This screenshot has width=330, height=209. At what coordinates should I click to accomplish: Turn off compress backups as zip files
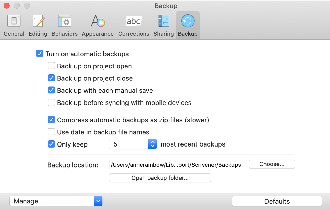[x=51, y=120]
